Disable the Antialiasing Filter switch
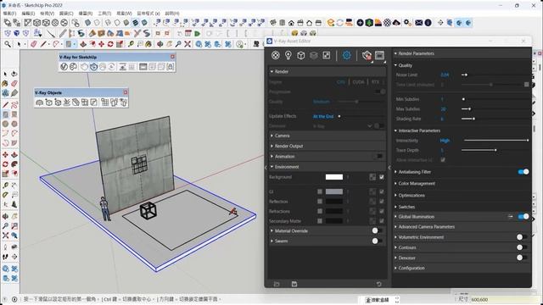The width and height of the screenshot is (543, 305). point(523,171)
